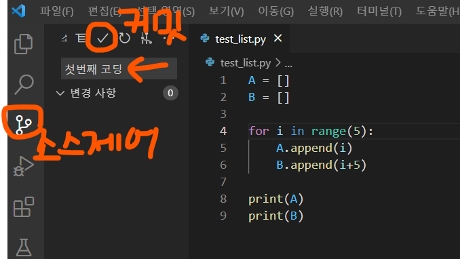The height and width of the screenshot is (259, 460).
Task: Select the test_list.py editor tab
Action: 239,39
